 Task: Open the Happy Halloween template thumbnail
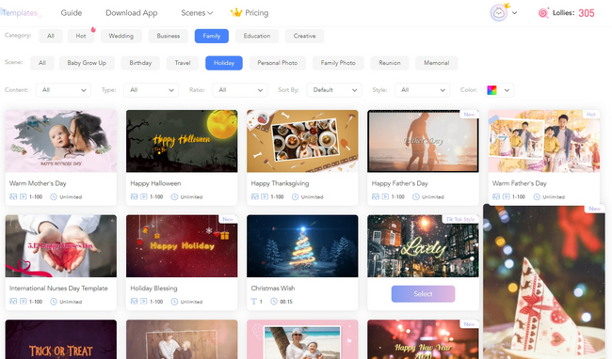[182, 141]
